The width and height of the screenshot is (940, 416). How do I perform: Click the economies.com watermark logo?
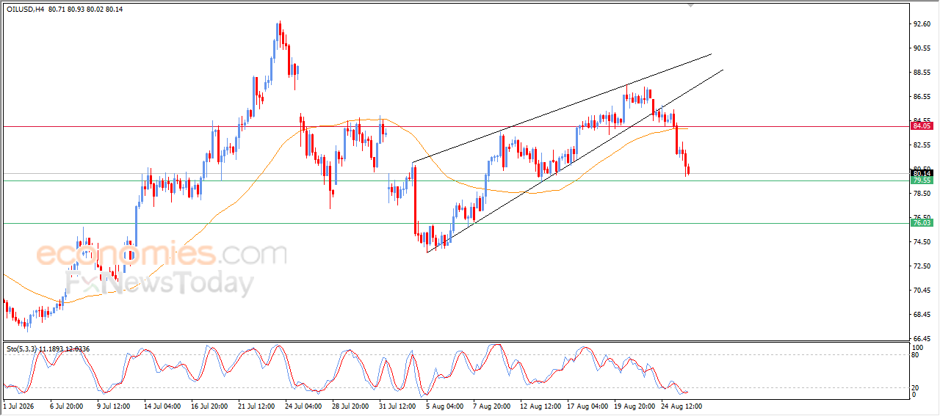162,255
